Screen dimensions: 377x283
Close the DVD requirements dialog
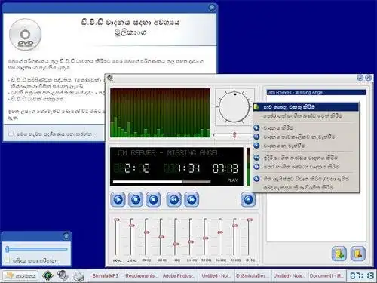[212, 8]
